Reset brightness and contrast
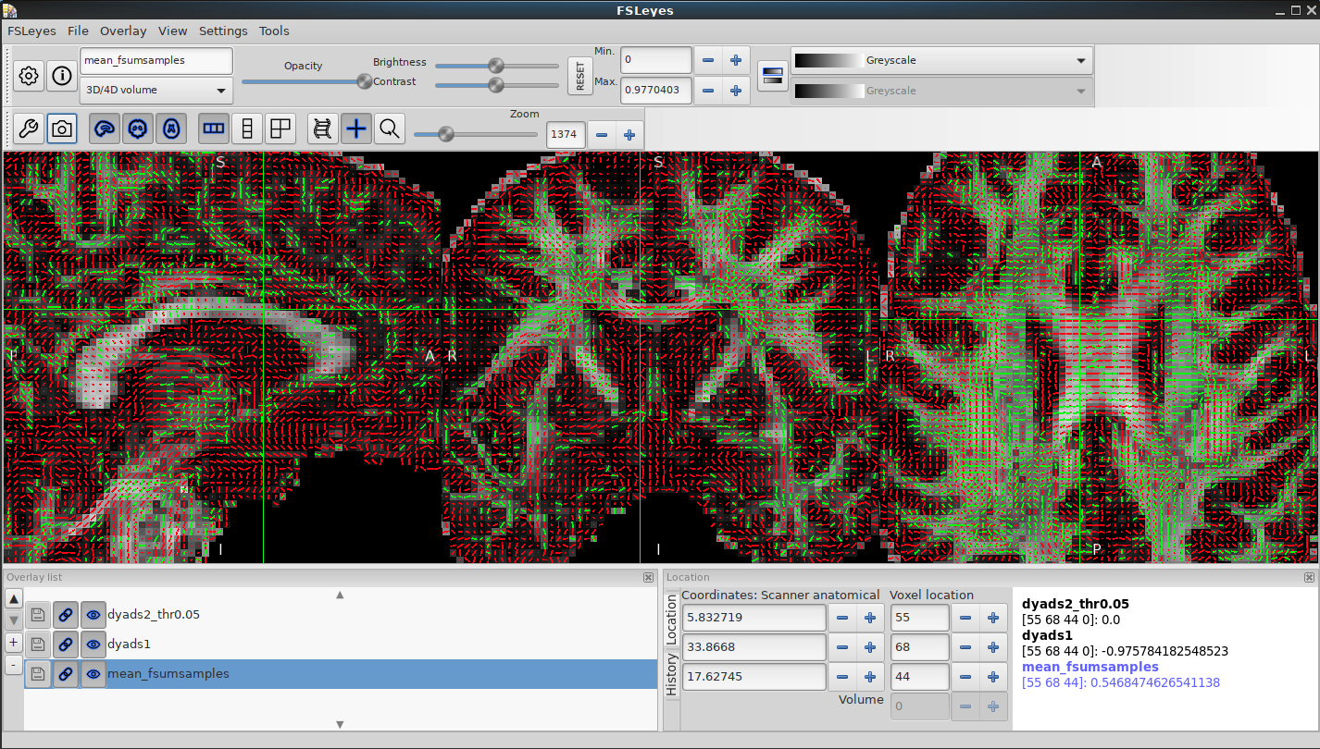 point(580,76)
